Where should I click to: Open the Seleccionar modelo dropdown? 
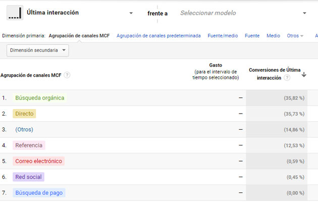(x=304, y=13)
